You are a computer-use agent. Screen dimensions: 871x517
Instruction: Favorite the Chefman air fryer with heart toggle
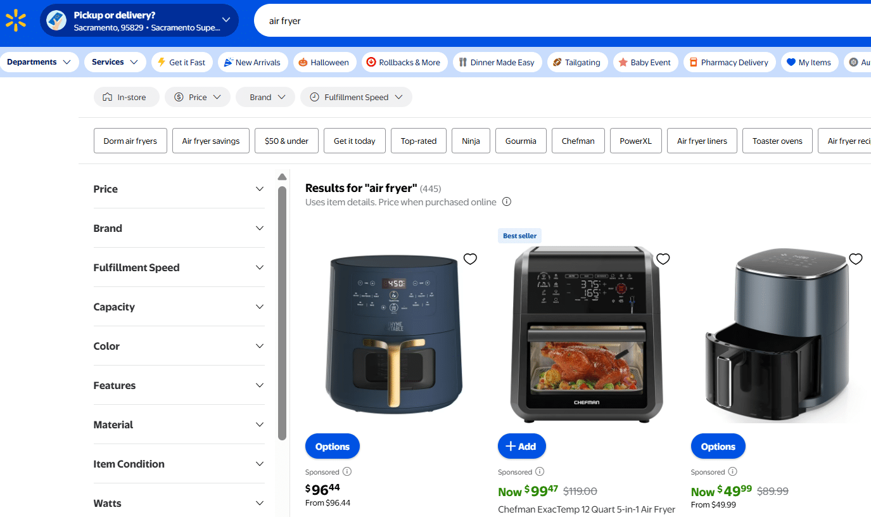click(x=663, y=258)
